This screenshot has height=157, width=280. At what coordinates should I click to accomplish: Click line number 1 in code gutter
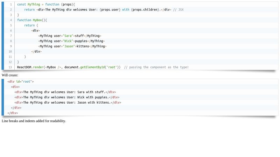pyautogui.click(x=11, y=5)
